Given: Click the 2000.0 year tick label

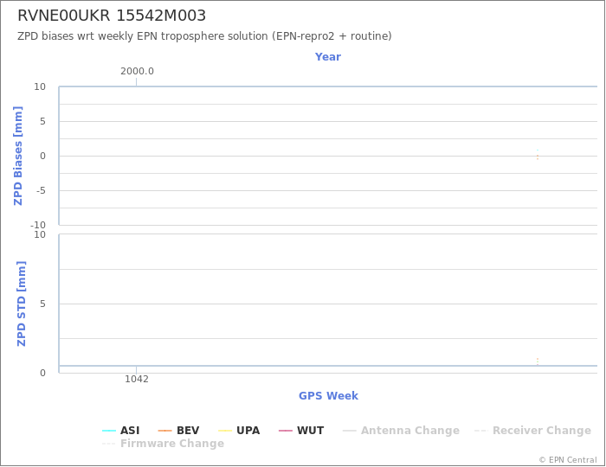Looking at the screenshot, I should [x=137, y=72].
